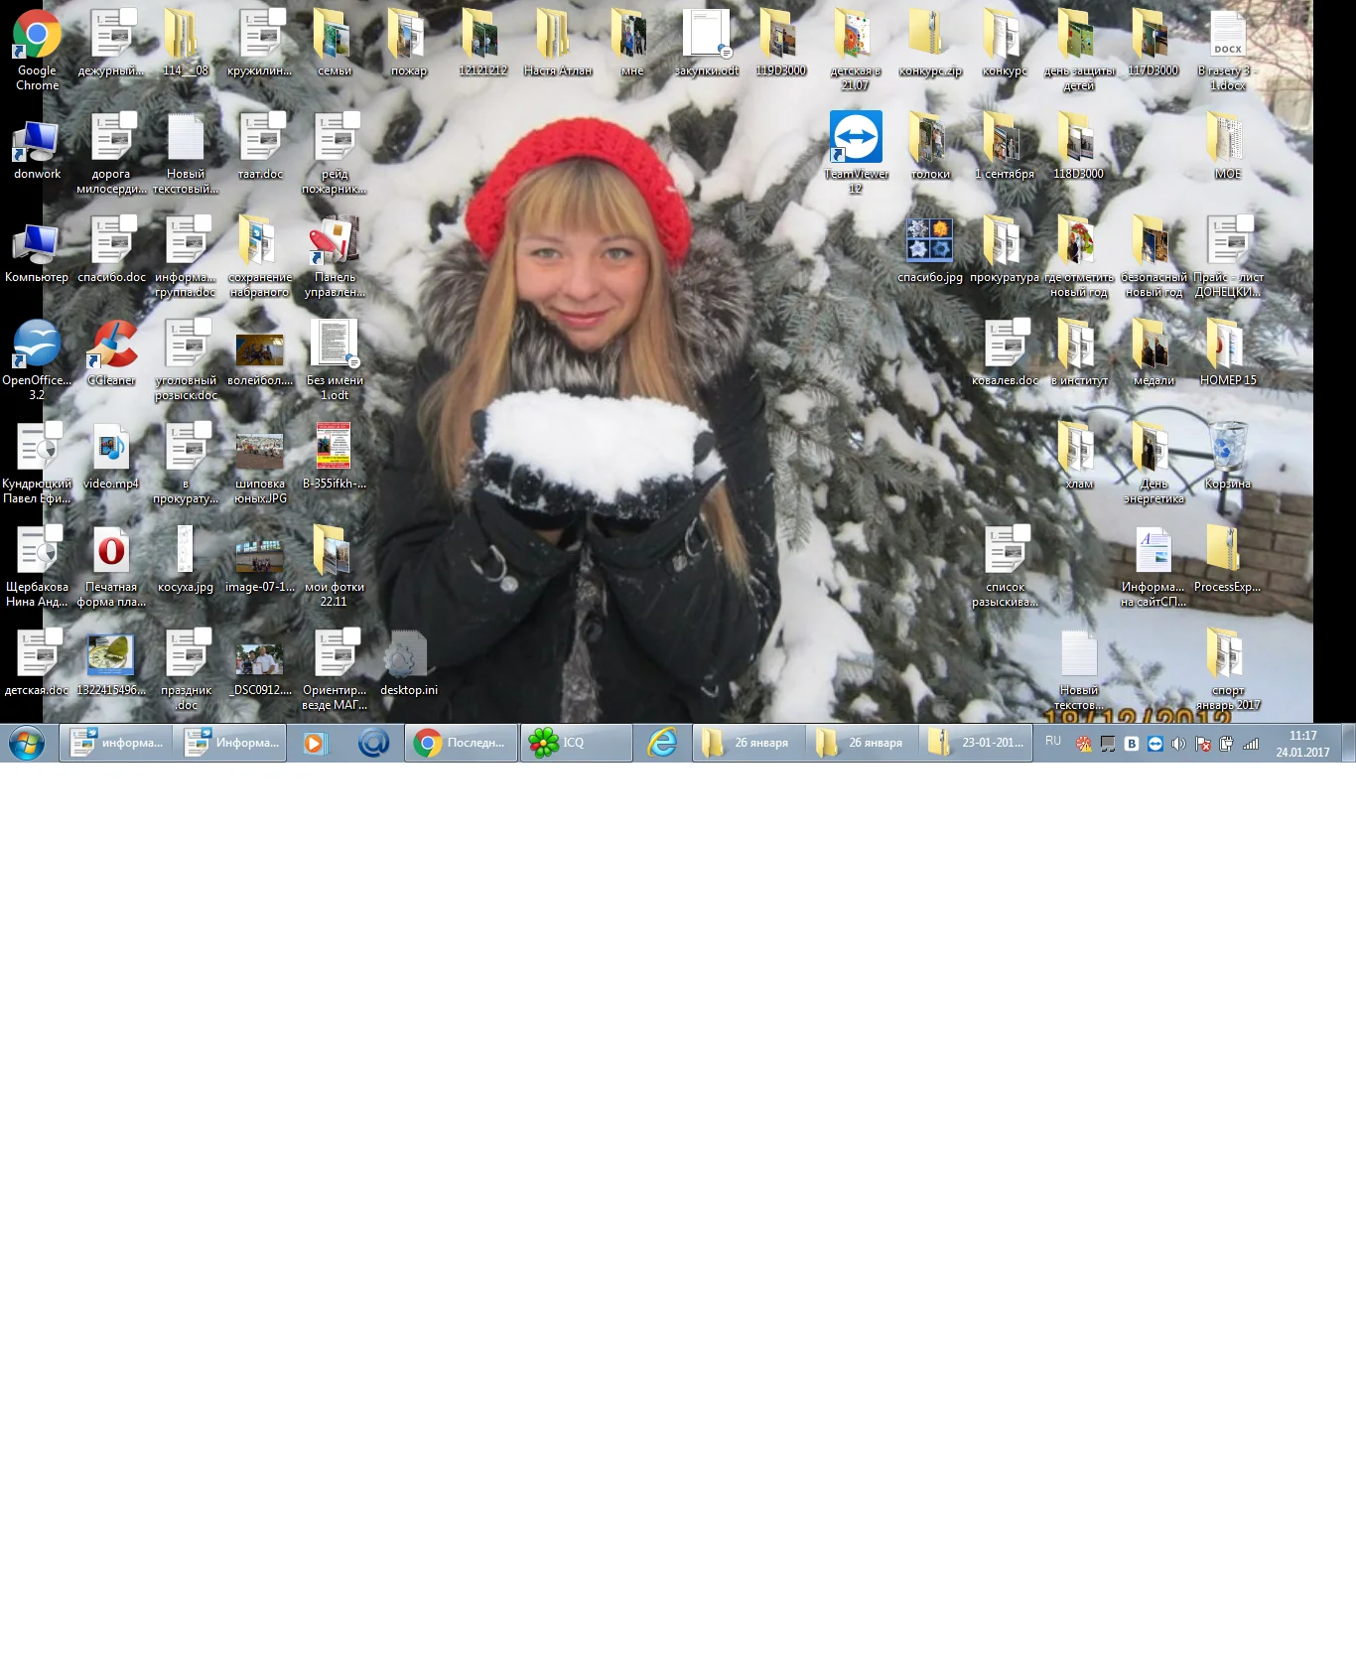Open Mail.Ru Agent from the taskbar
The width and height of the screenshot is (1356, 1675).
click(373, 743)
